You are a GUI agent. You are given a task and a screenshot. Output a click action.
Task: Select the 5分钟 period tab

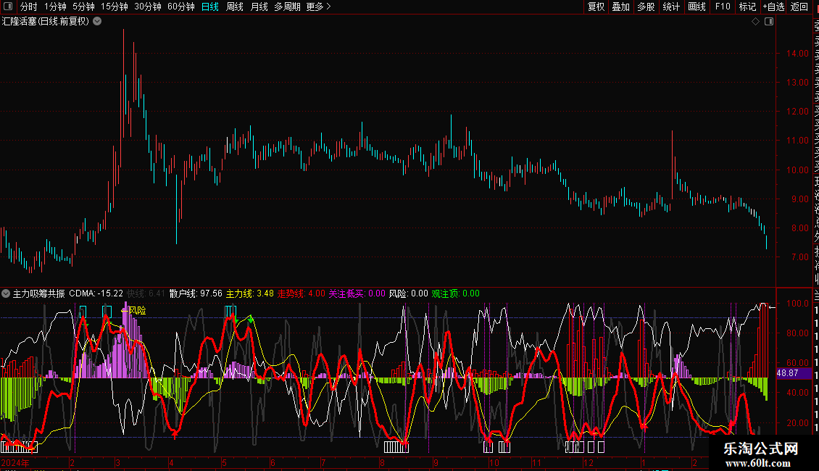click(83, 7)
